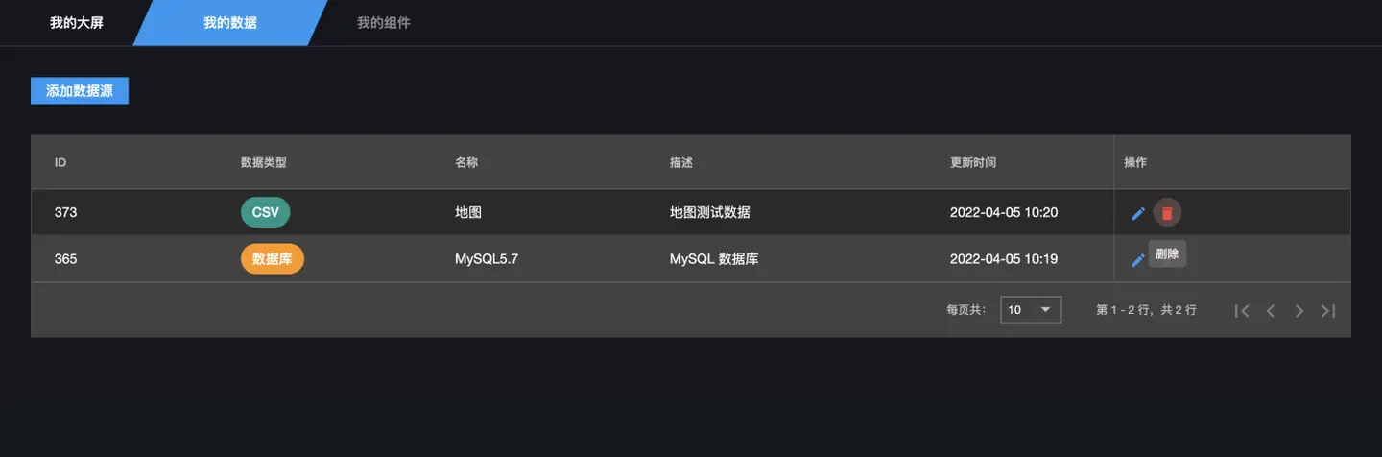
Task: Click the 更新时间 column header
Action: 973,163
